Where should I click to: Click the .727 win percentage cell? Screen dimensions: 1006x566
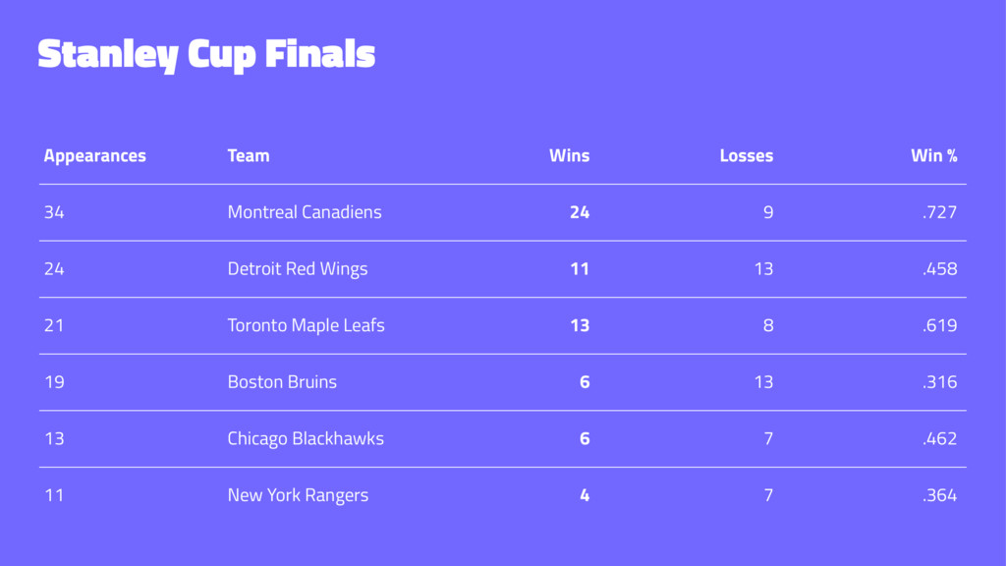939,212
